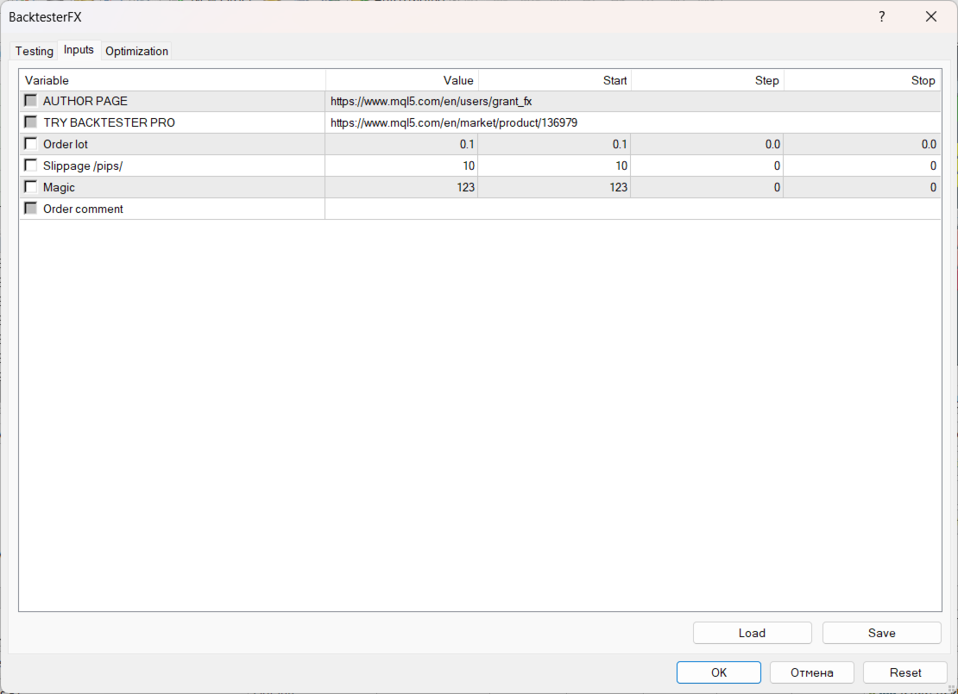958x694 pixels.
Task: Edit the Magic Stop cell
Action: coord(862,187)
